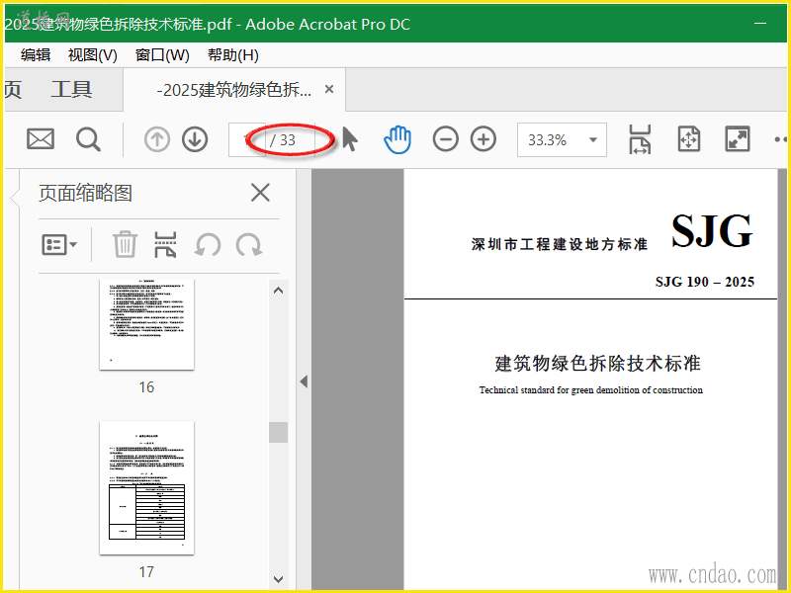The height and width of the screenshot is (593, 791).
Task: Select the 2025建筑物绿色拆 document tab
Action: click(x=234, y=90)
